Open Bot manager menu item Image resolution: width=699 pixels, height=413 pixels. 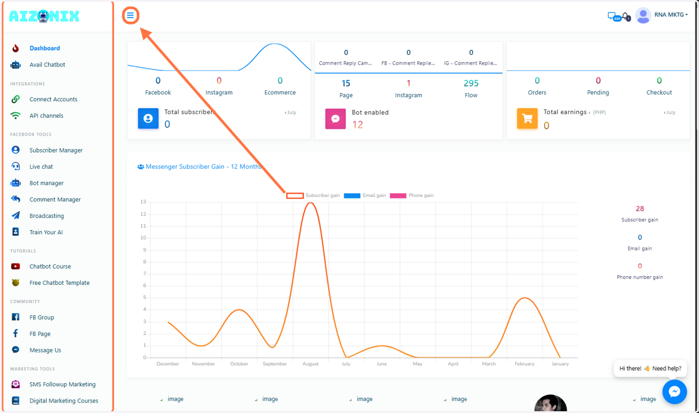pyautogui.click(x=47, y=183)
